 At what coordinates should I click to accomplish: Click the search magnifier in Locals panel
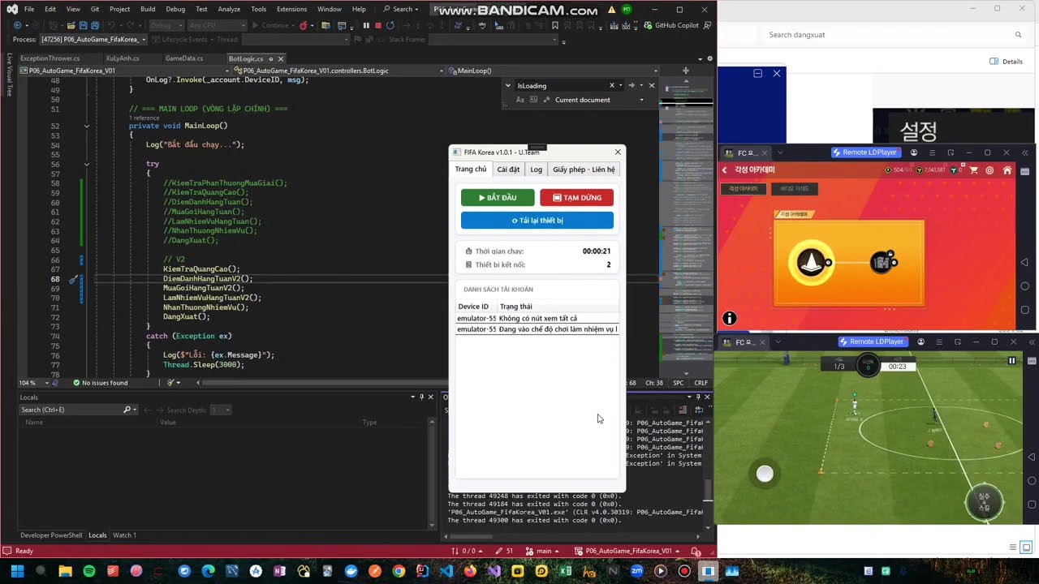point(127,410)
